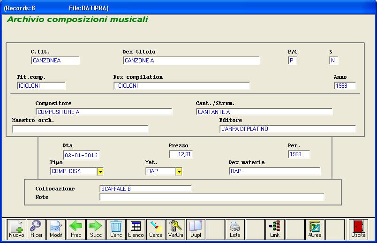
Task: Expand the Tipo dropdown arrow
Action: [x=100, y=172]
